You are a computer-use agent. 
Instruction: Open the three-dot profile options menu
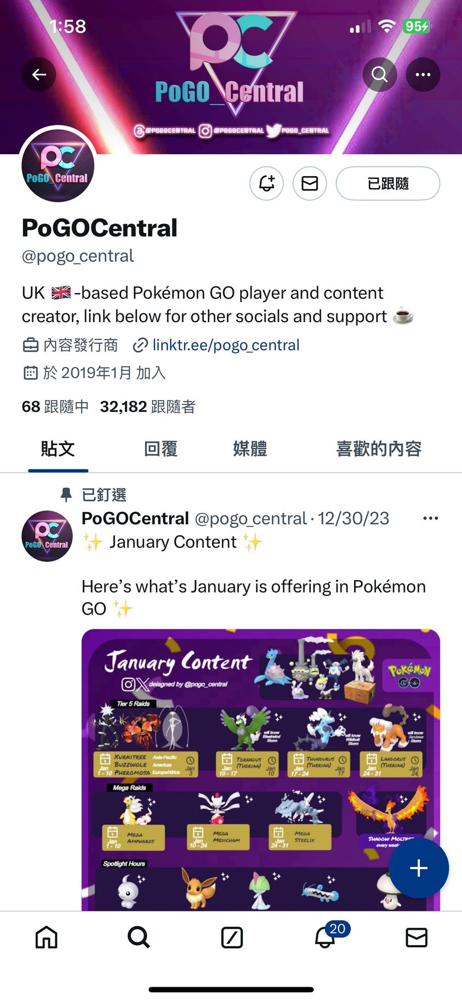423,74
